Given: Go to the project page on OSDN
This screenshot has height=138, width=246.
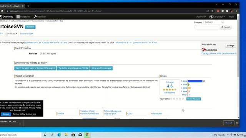Looking at the screenshot, I should point(73,68).
